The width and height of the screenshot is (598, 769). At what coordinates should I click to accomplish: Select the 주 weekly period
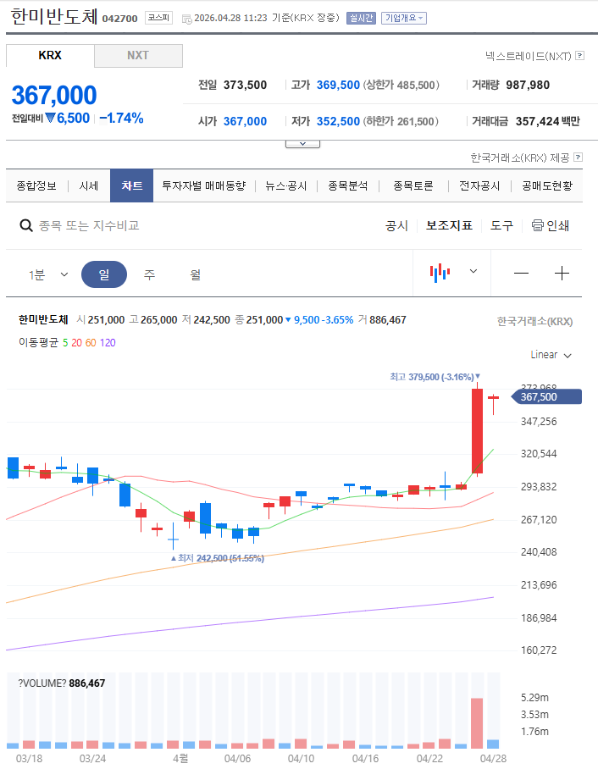[150, 274]
